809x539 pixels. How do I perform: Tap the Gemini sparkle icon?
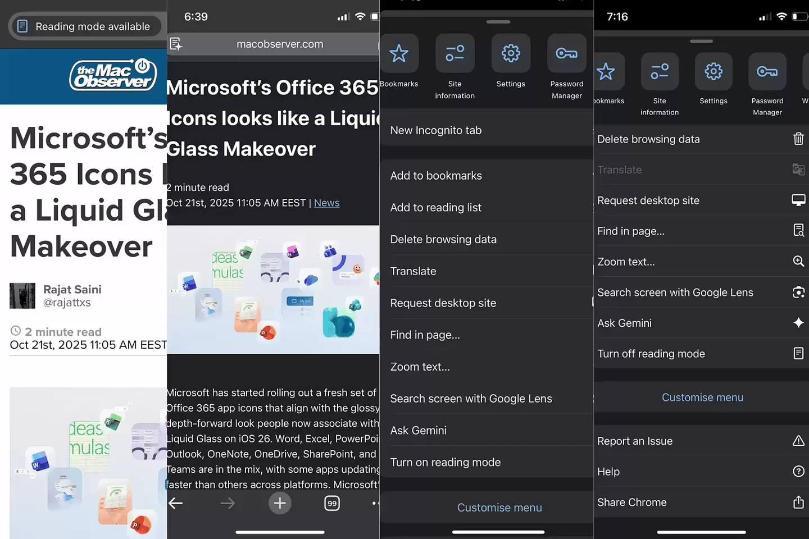tap(798, 323)
